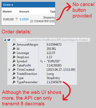Click the Type column header in Orders

pos(52,12)
